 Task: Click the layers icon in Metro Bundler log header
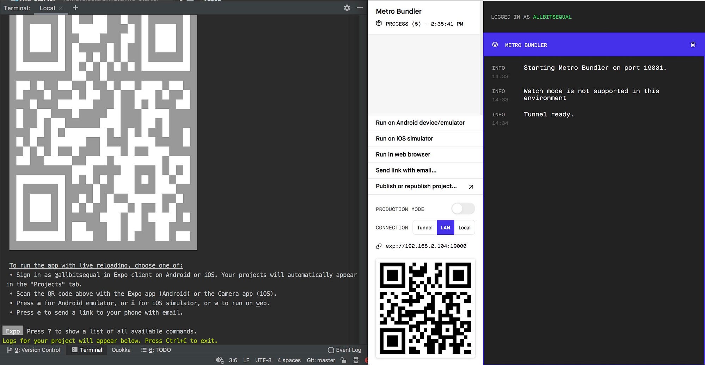coord(495,45)
